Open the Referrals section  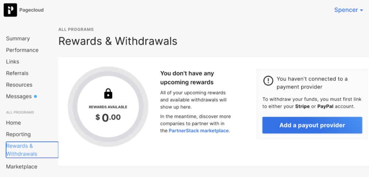tap(17, 73)
